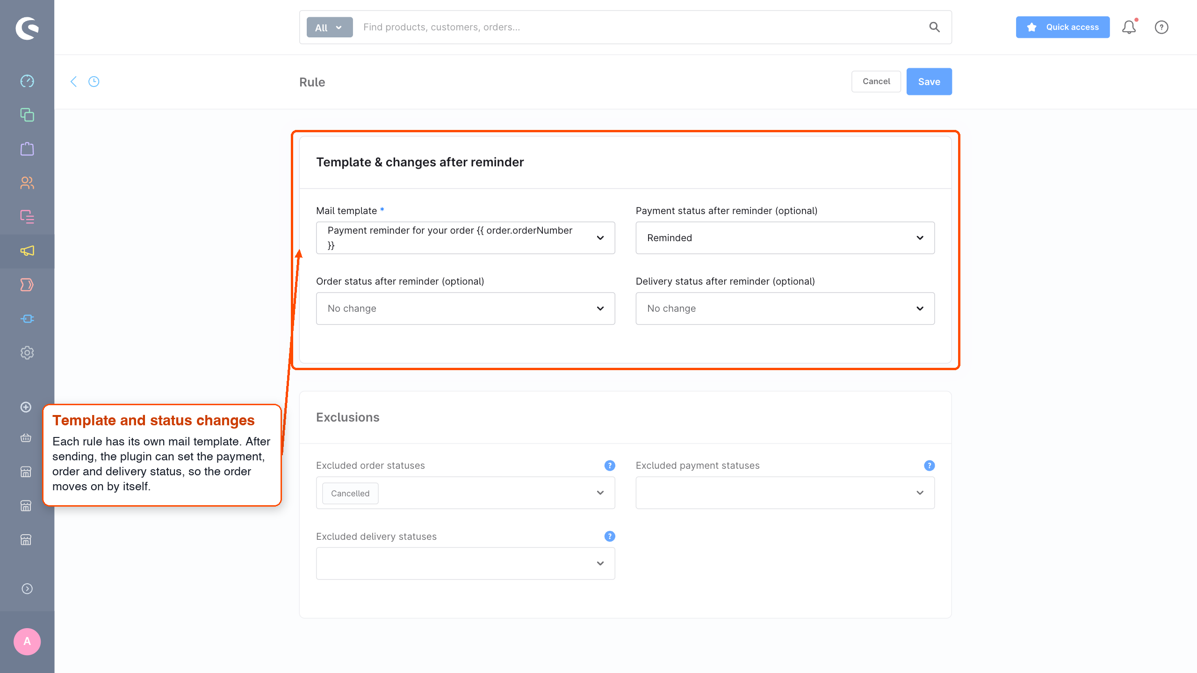Open the All search scope dropdown

tap(330, 27)
